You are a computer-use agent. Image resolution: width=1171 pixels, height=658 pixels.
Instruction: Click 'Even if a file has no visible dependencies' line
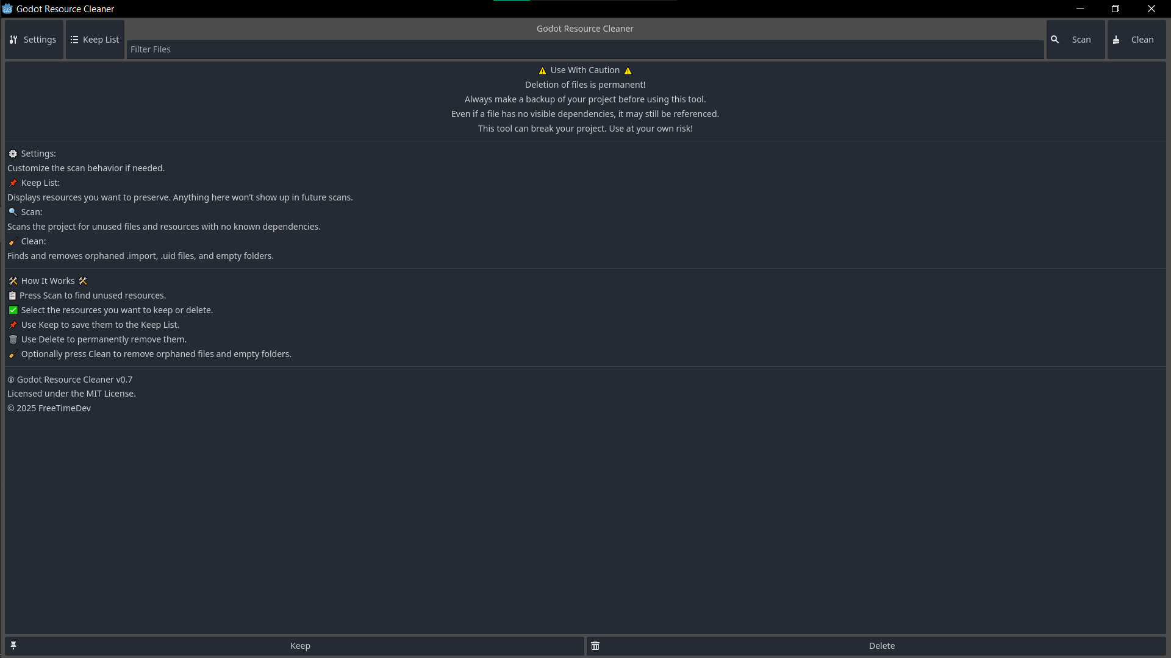585,114
